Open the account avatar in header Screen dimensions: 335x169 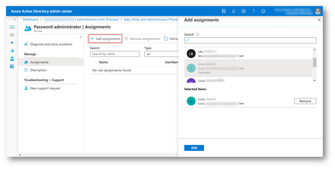pos(318,11)
